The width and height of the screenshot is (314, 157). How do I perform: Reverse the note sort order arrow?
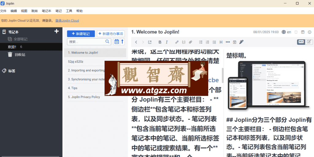tap(122, 42)
